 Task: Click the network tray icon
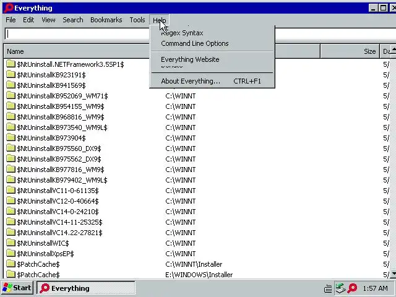pos(340,288)
